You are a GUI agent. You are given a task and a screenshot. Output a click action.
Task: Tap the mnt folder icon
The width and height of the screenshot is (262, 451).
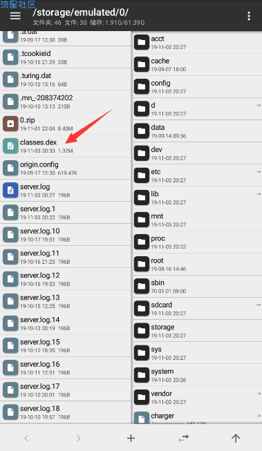point(141,220)
